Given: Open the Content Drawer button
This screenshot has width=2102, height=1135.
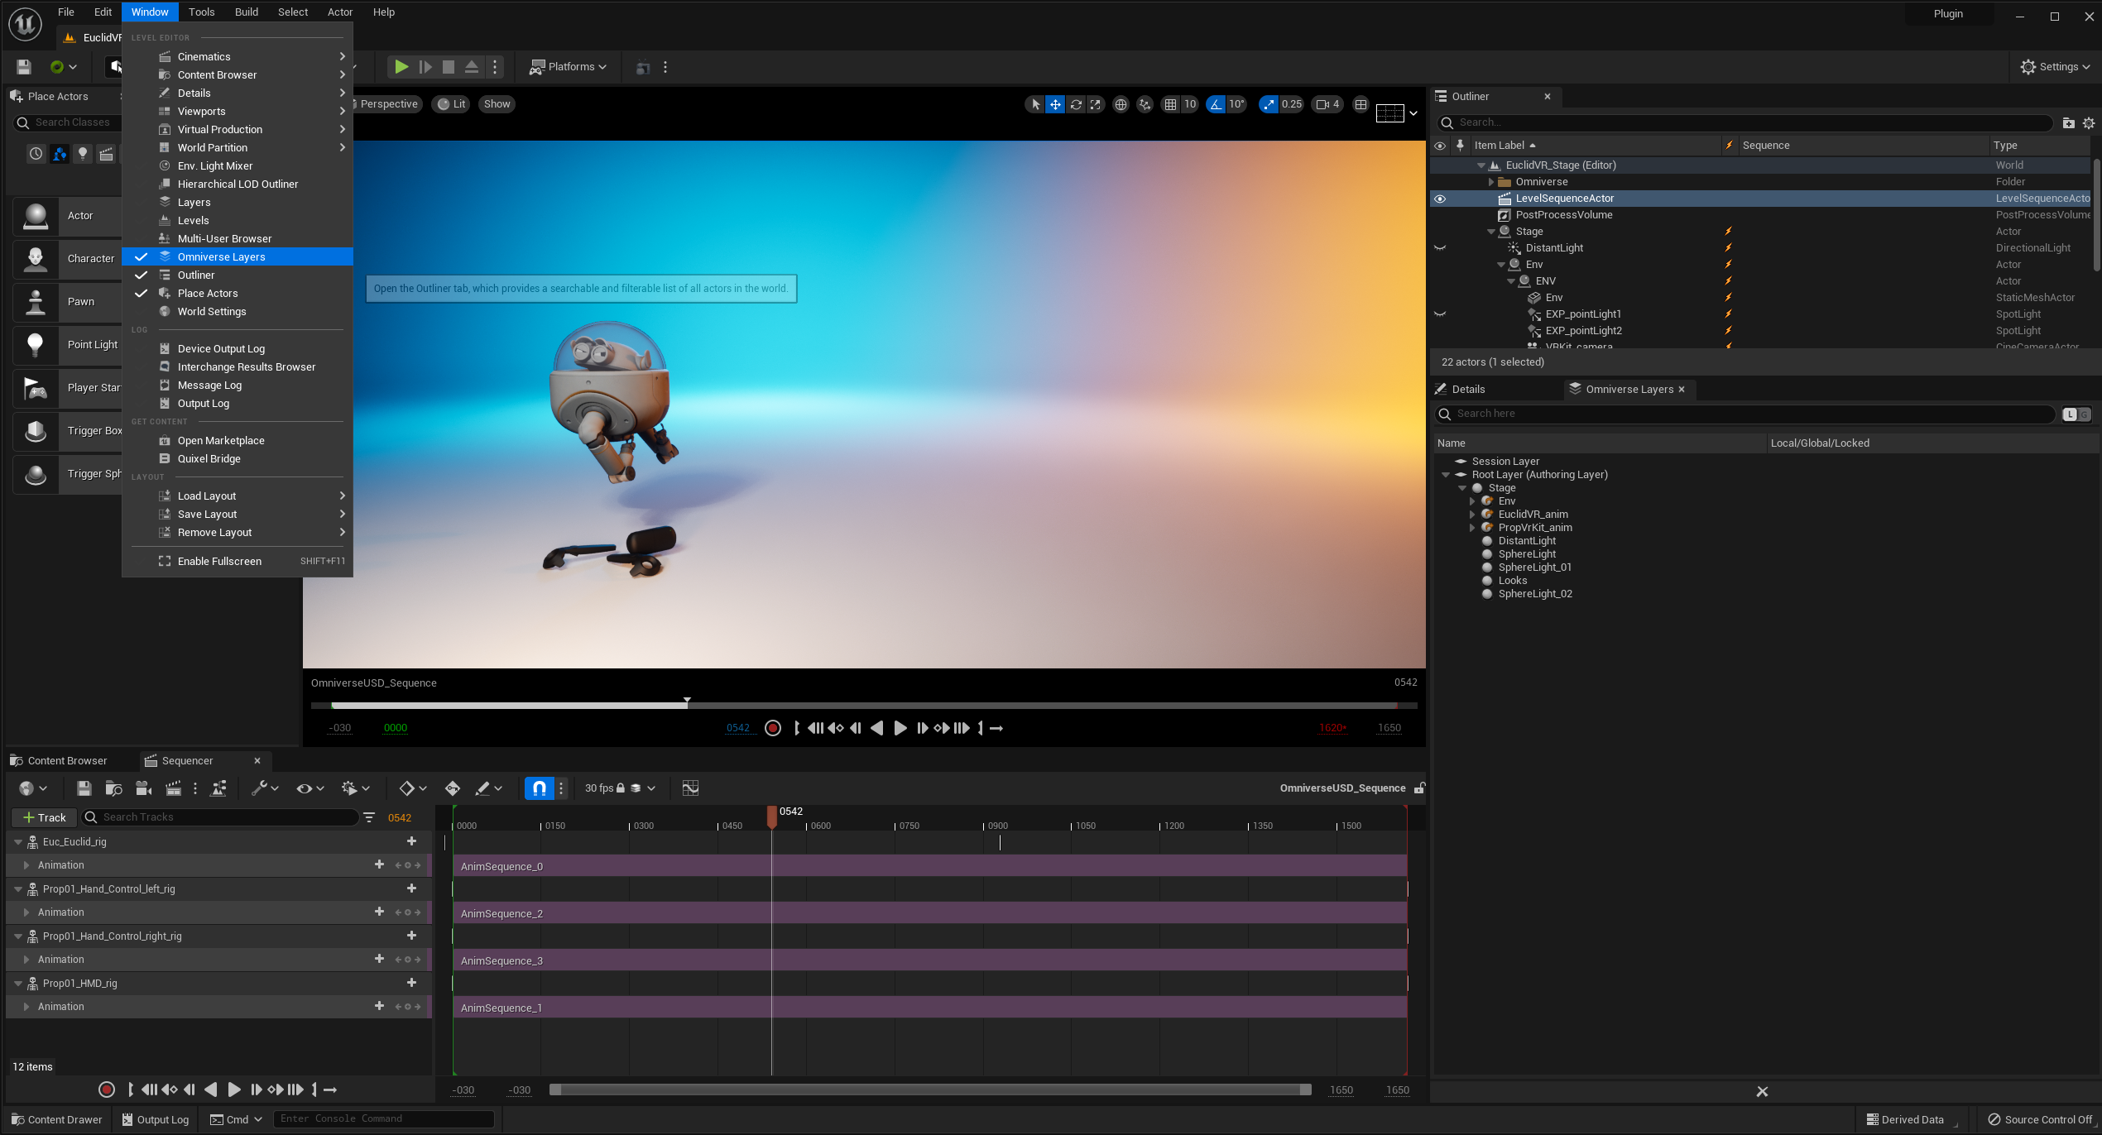Looking at the screenshot, I should pos(57,1119).
